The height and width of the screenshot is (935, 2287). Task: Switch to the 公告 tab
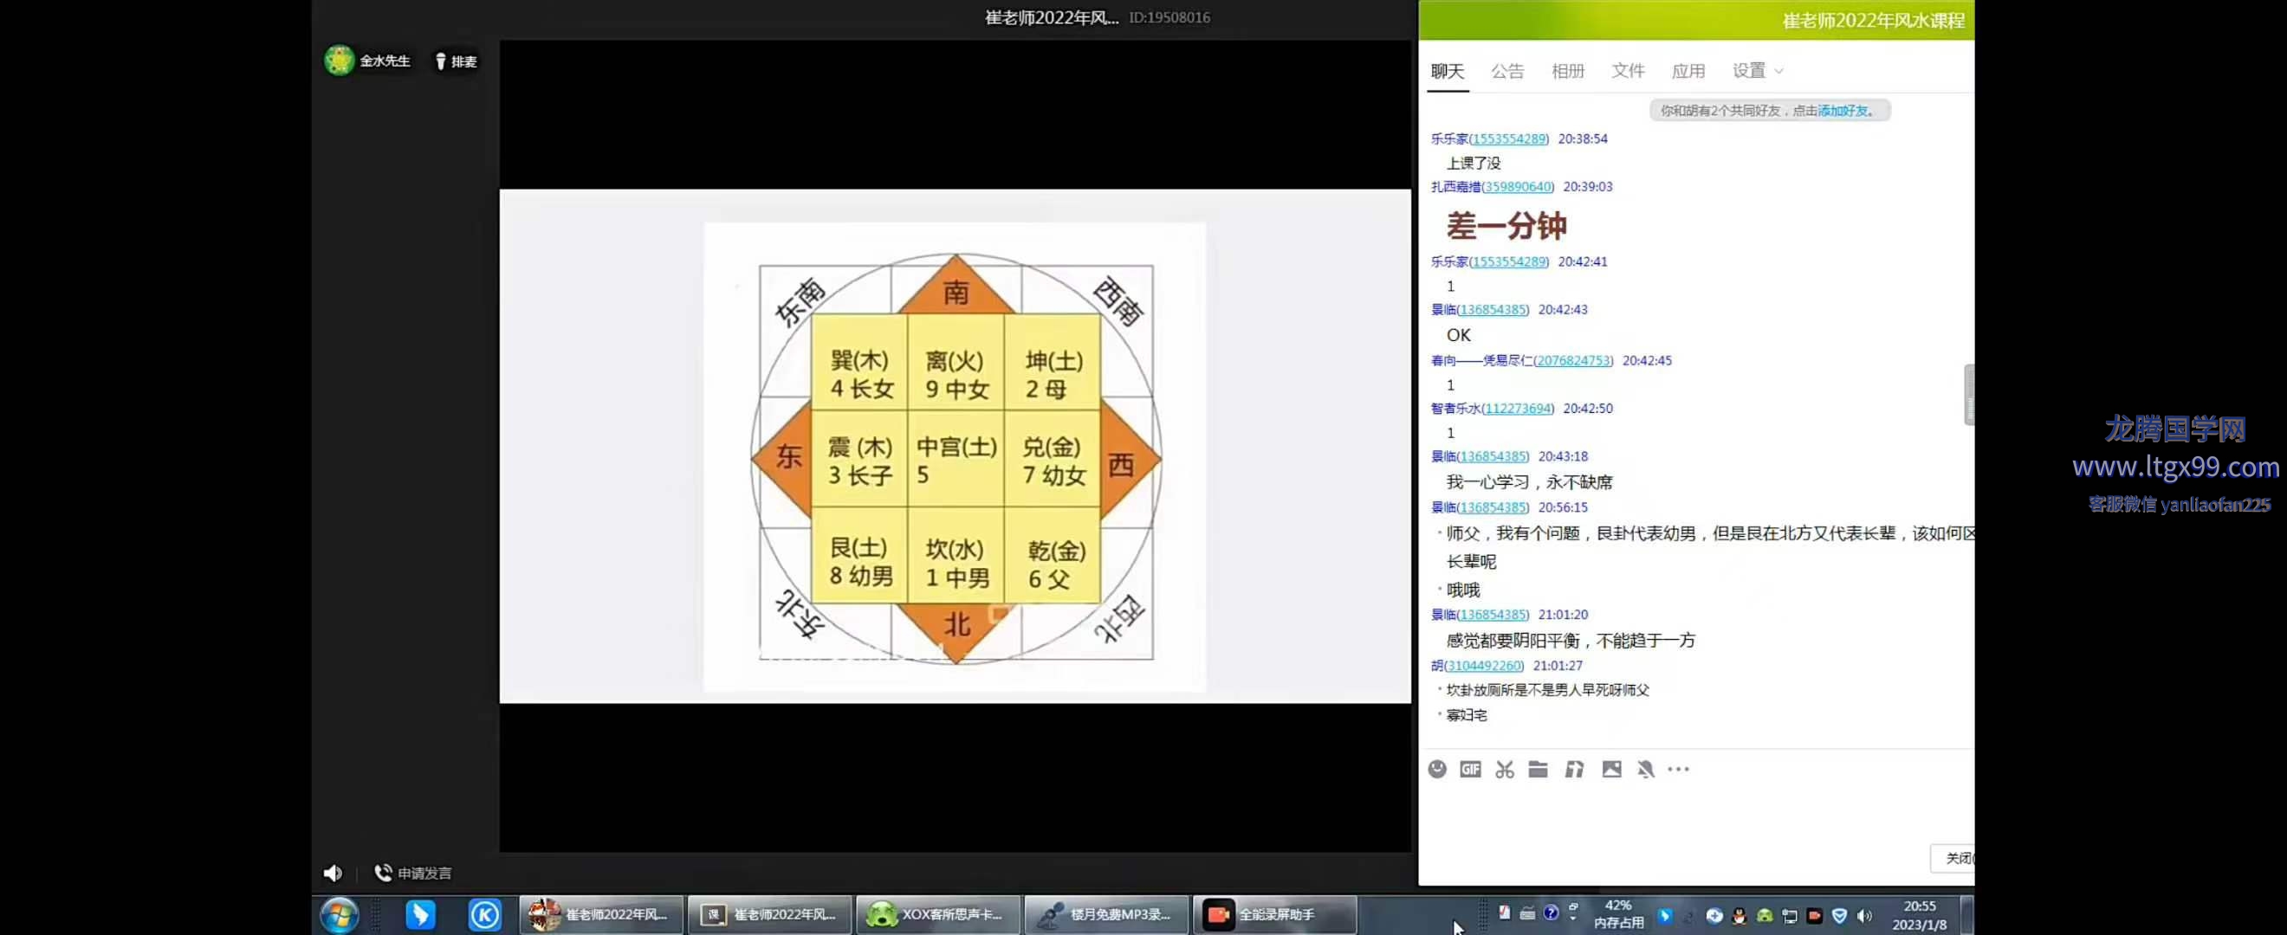click(x=1506, y=71)
